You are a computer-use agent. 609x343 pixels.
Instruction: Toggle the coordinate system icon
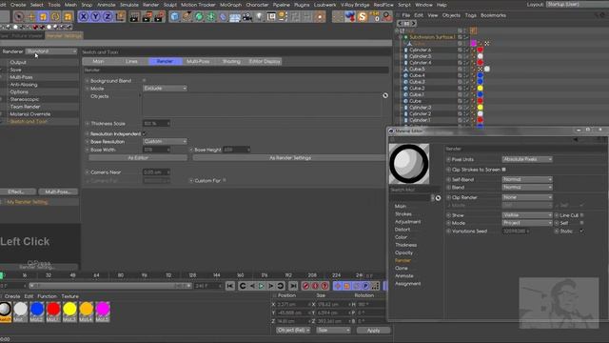point(120,17)
